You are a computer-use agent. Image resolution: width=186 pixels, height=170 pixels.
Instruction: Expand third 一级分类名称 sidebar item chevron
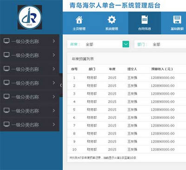[54, 69]
